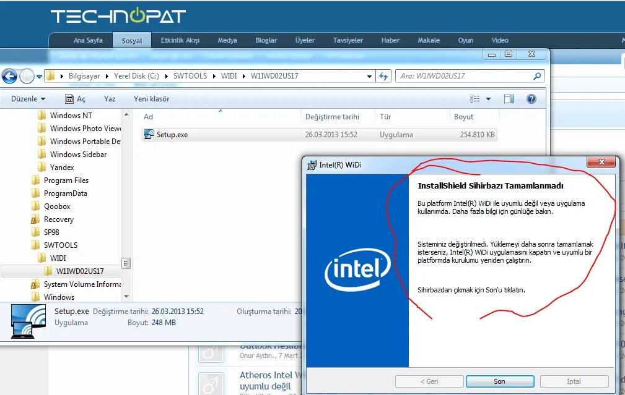This screenshot has height=395, width=625.
Task: Open Medya tab on Technopat
Action: click(x=227, y=40)
